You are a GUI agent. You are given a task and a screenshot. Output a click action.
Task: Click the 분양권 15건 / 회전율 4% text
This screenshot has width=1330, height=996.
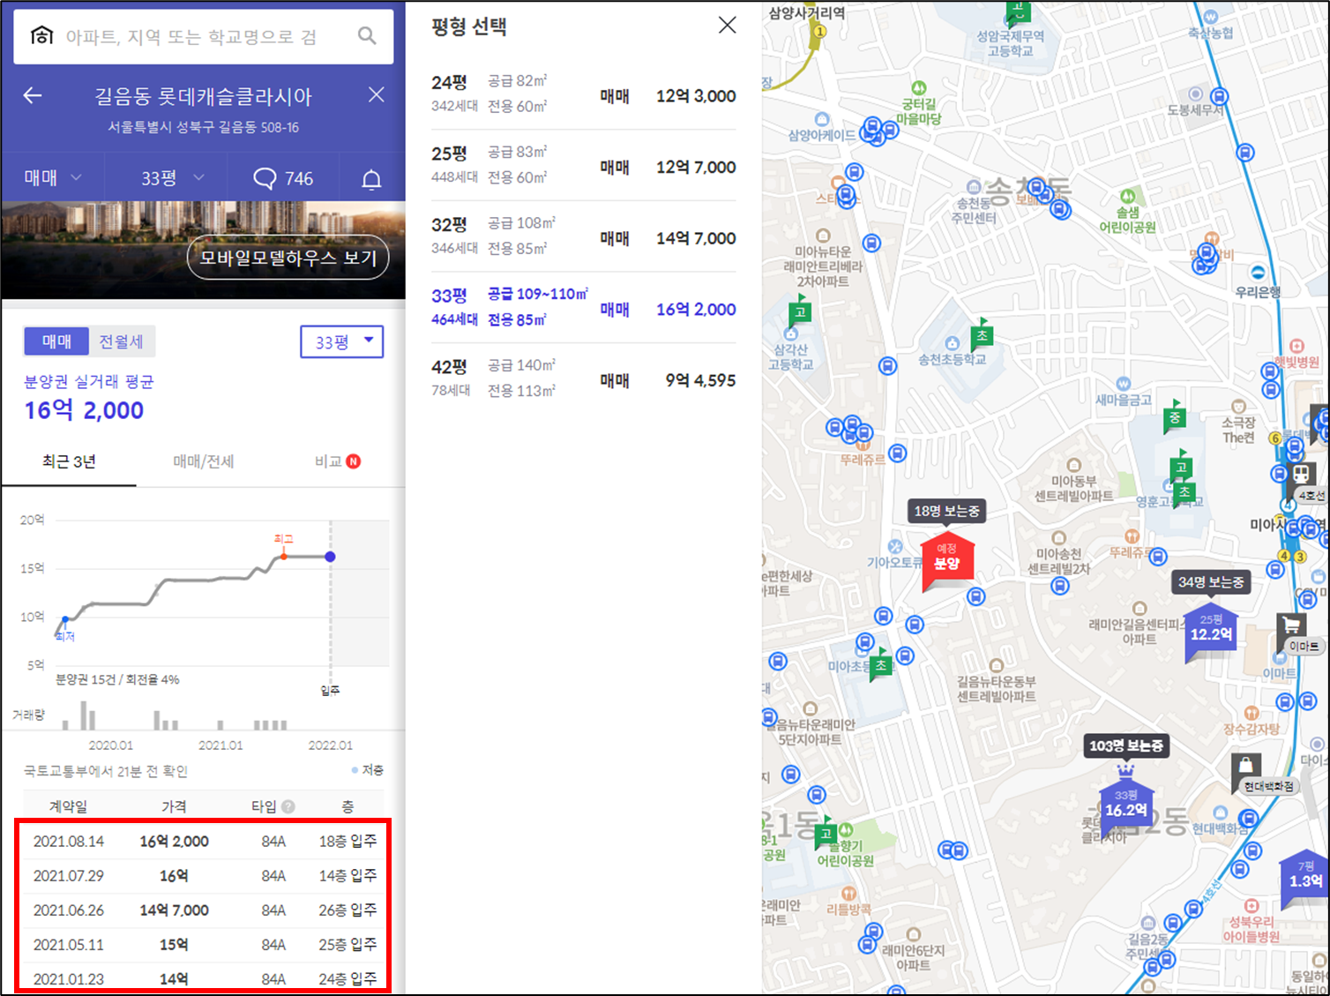[117, 679]
